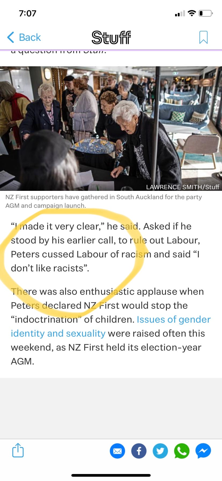Viewport: 222px width, 481px height.
Task: Share article via WhatsApp
Action: tap(182, 451)
